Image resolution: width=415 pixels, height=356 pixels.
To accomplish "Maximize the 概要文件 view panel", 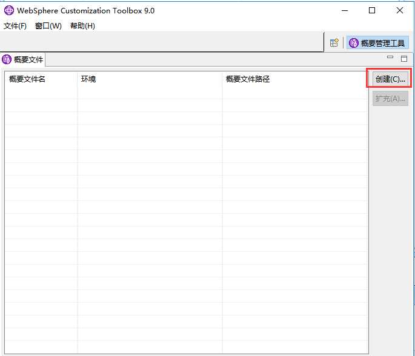I will coord(404,59).
